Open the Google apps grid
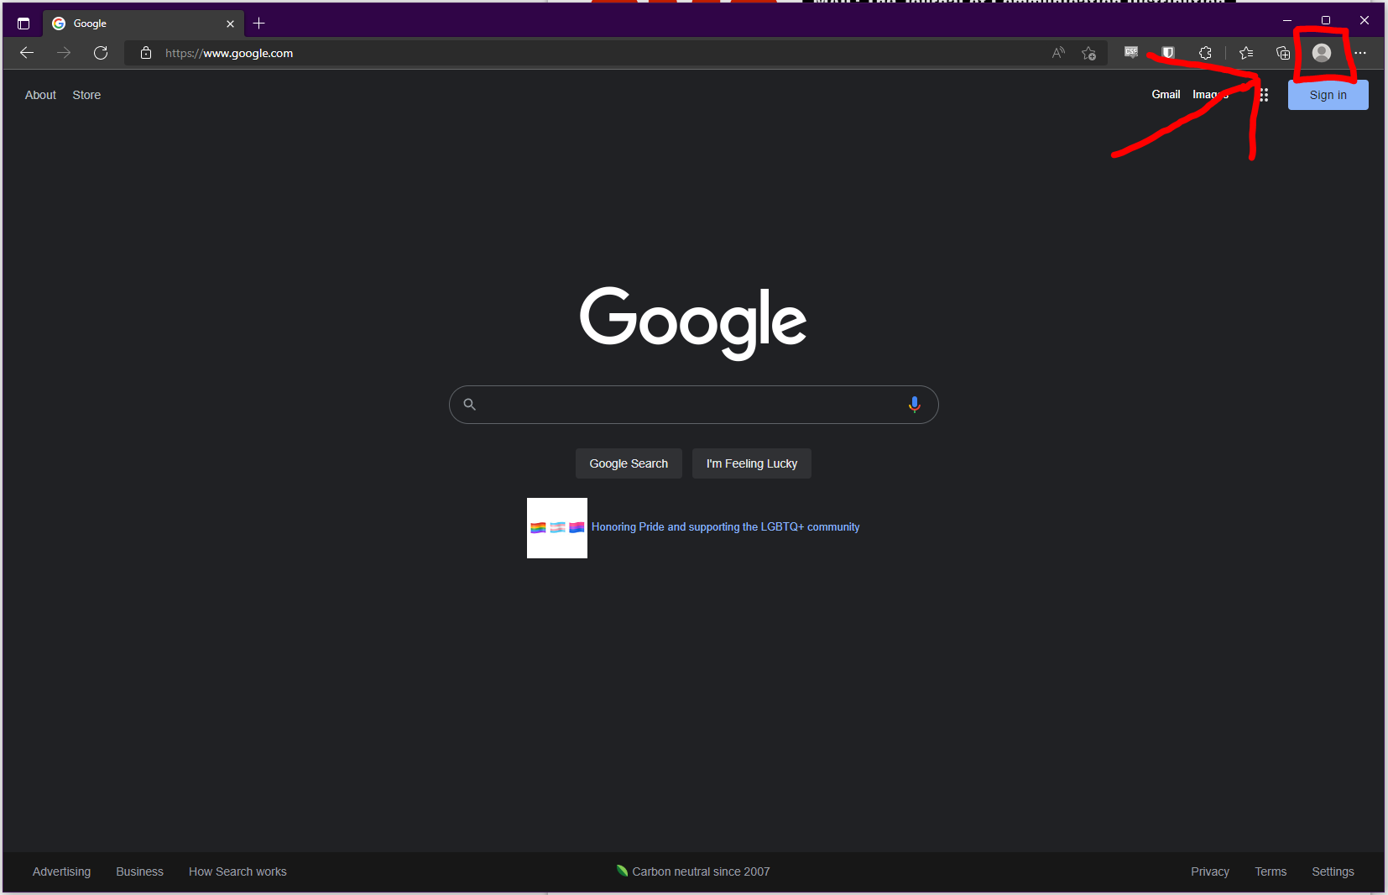This screenshot has width=1388, height=895. [x=1264, y=95]
